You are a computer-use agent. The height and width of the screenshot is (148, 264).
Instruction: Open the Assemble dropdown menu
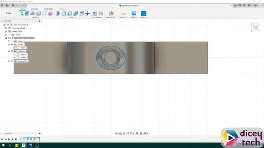click(98, 17)
